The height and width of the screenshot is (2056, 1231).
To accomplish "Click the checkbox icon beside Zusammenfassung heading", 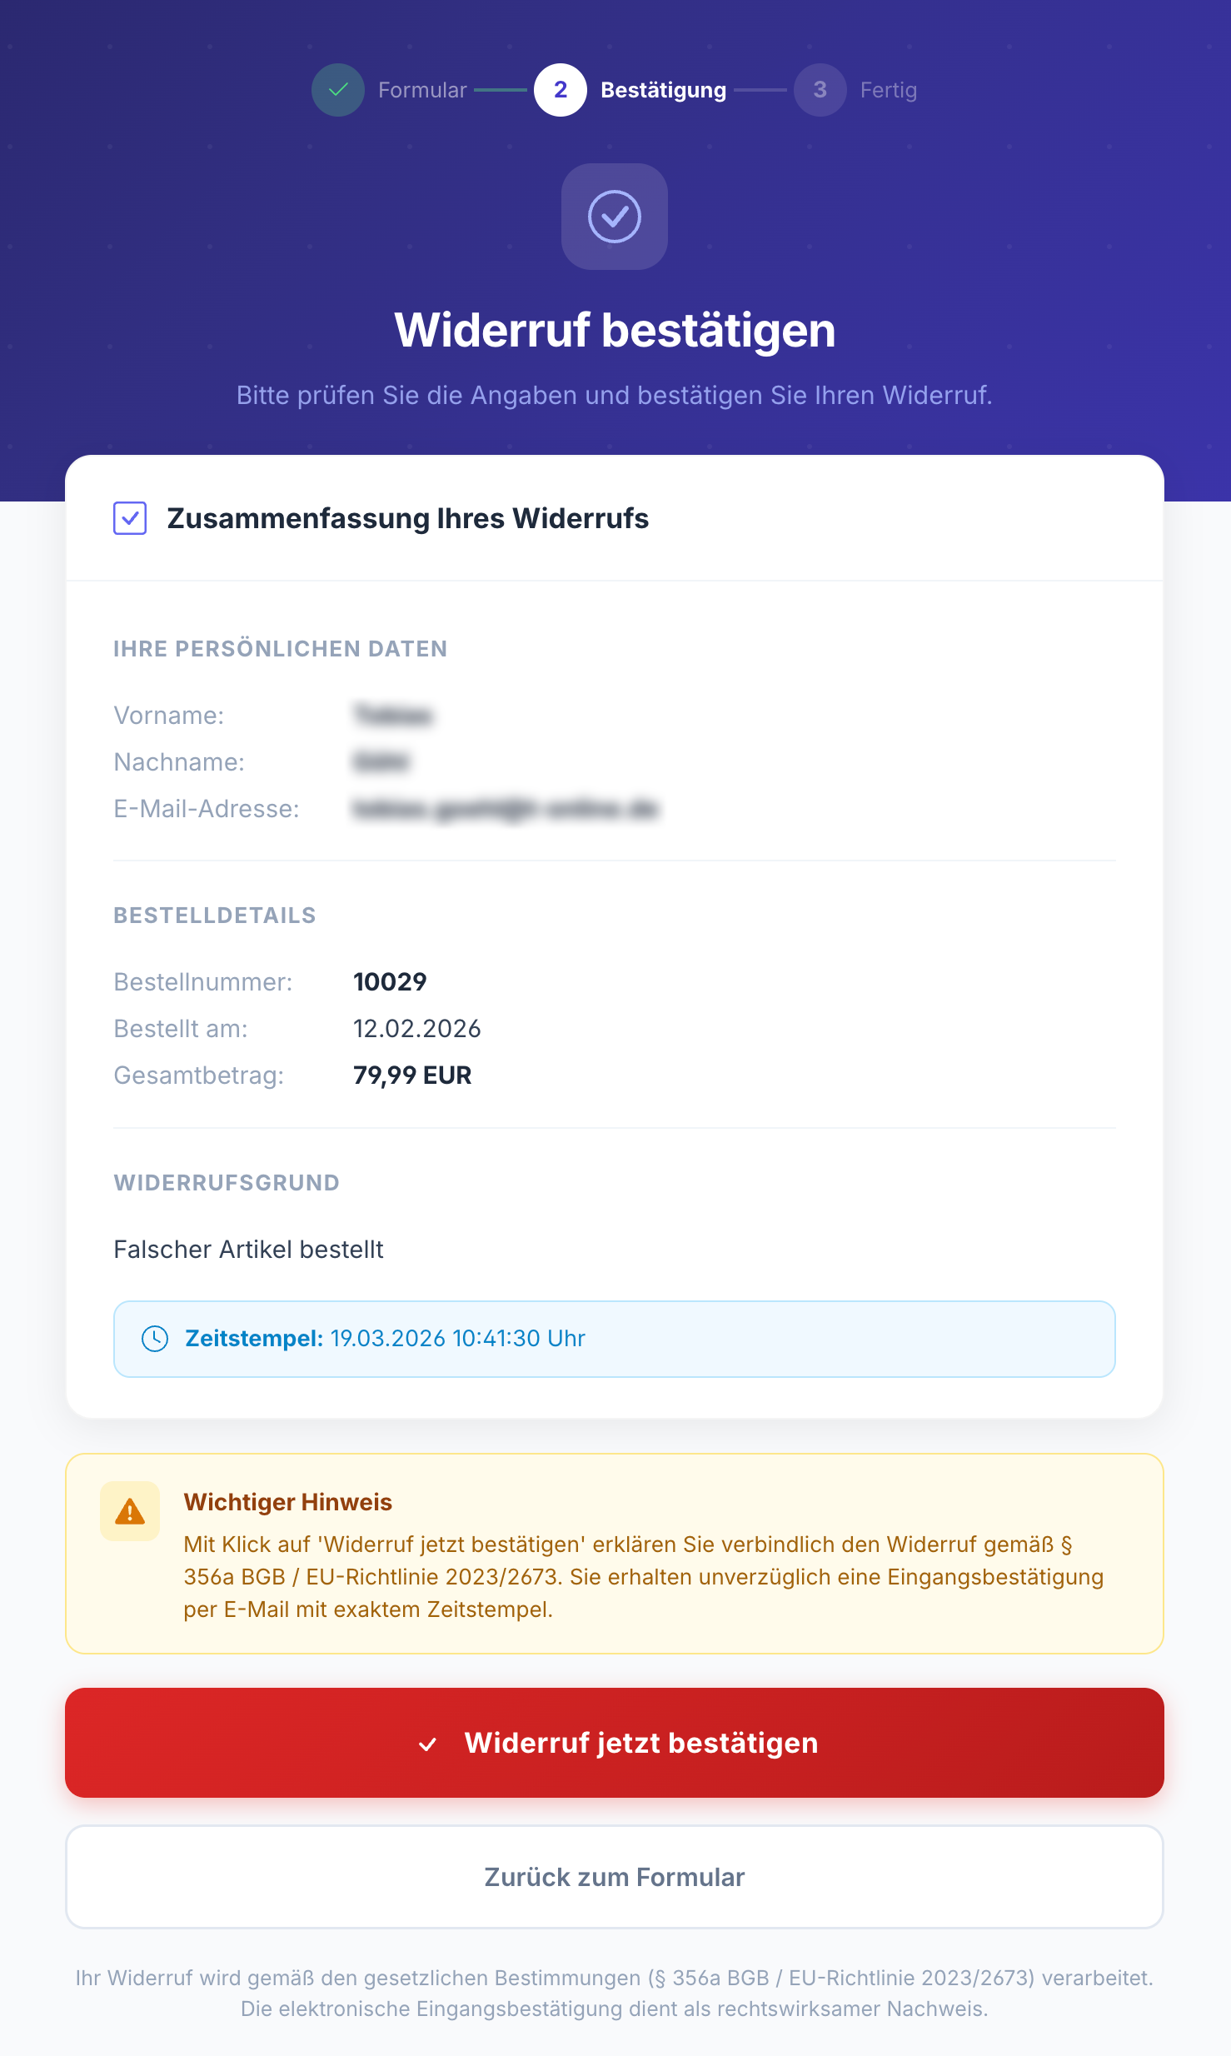I will click(130, 518).
